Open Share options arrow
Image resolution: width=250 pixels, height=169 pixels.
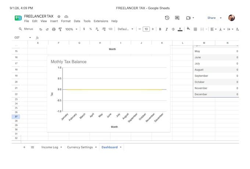(x=221, y=18)
